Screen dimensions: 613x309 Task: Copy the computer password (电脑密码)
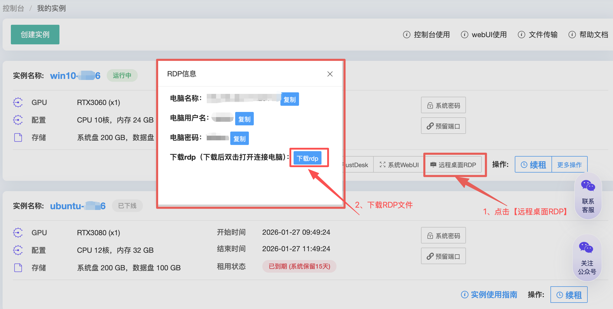point(239,139)
